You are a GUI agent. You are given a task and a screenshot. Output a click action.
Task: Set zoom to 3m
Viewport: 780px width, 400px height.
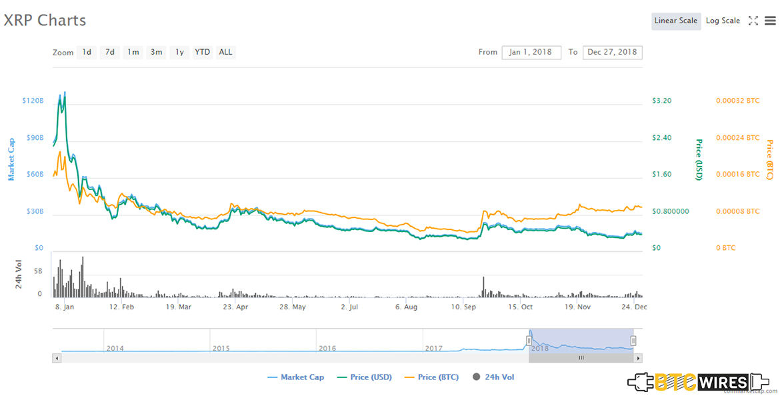coord(156,52)
